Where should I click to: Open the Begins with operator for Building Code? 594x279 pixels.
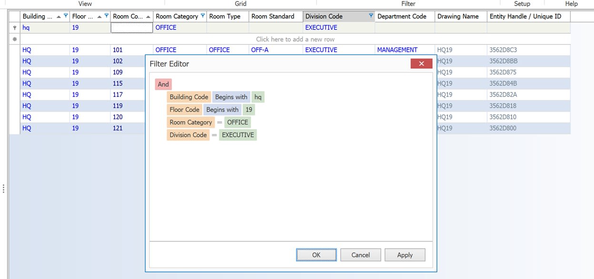231,97
